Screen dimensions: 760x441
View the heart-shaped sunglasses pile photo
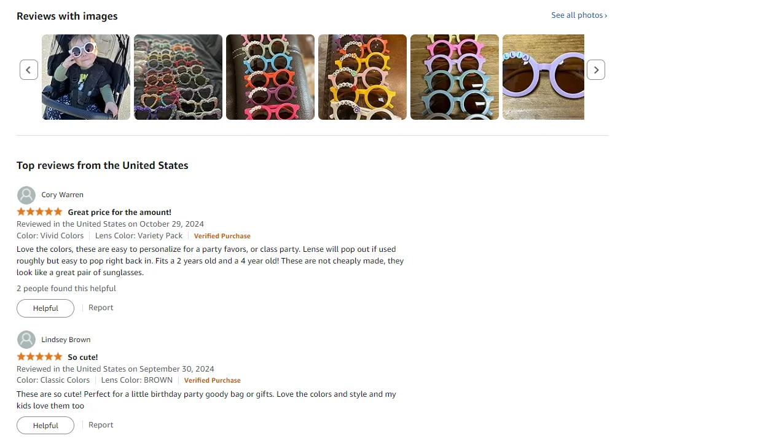click(x=178, y=77)
